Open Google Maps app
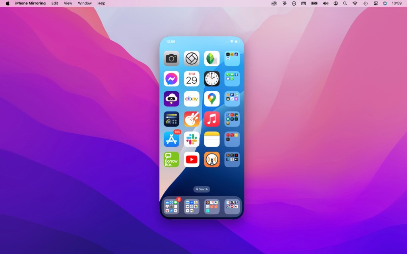 [212, 99]
